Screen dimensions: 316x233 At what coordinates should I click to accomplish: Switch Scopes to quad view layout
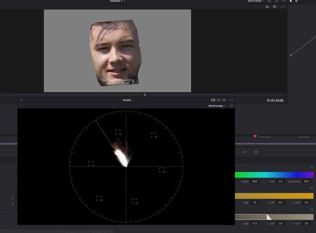pos(224,100)
